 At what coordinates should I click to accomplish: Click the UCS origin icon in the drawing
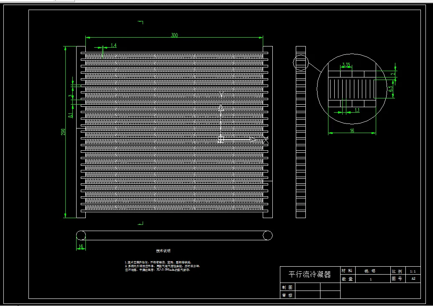click(220, 139)
